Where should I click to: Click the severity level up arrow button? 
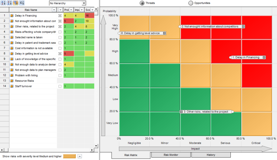[x=80, y=156]
